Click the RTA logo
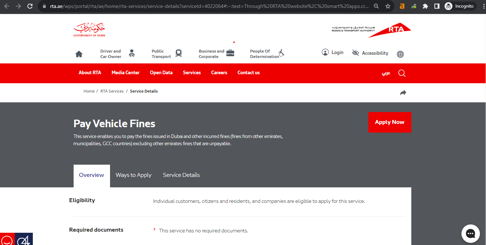Image resolution: width=486 pixels, height=245 pixels. [x=371, y=30]
